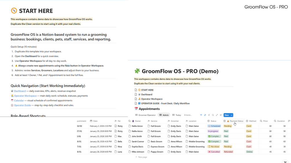
Task: Click the calendar icon next to Appointments heading
Action: [x=136, y=109]
